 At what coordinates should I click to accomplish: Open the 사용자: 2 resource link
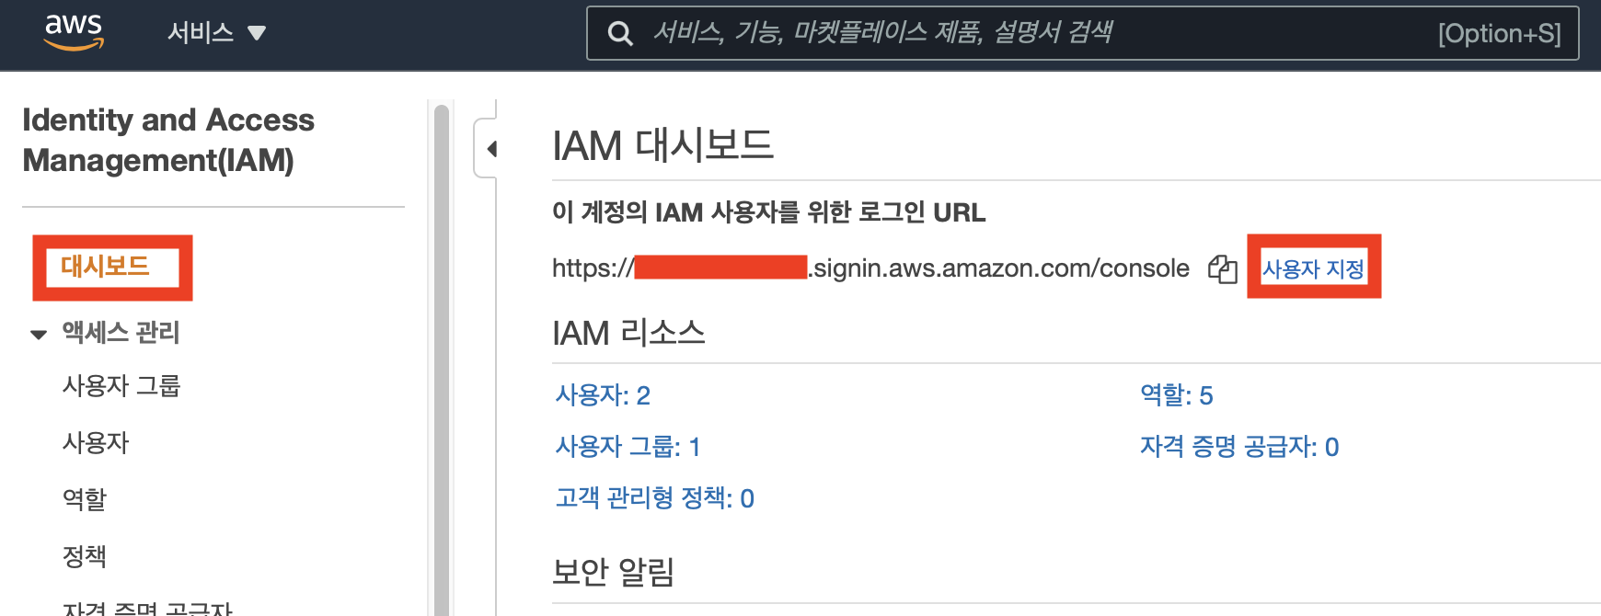click(603, 395)
